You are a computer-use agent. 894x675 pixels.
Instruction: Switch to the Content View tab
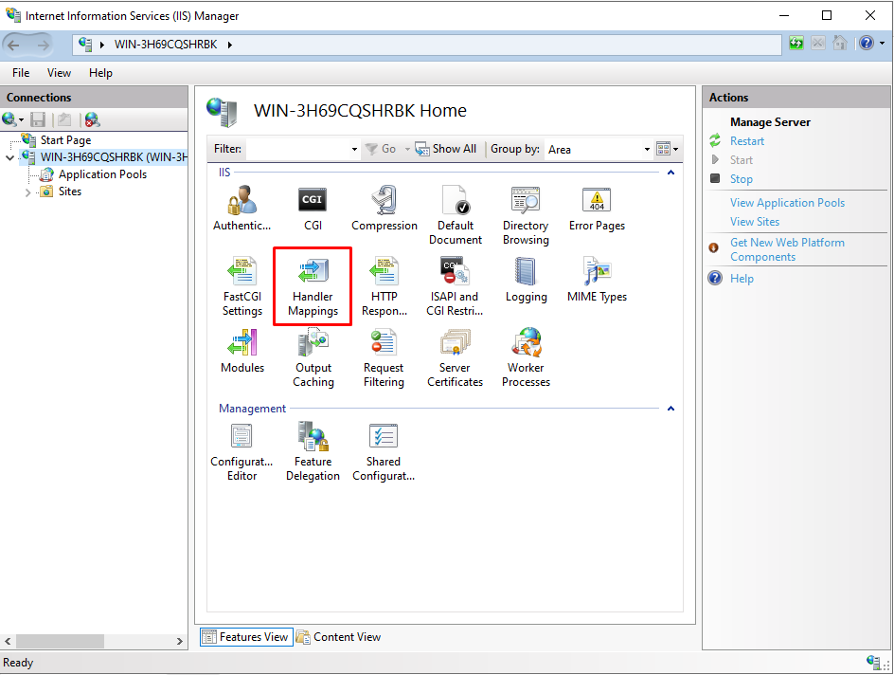(339, 637)
